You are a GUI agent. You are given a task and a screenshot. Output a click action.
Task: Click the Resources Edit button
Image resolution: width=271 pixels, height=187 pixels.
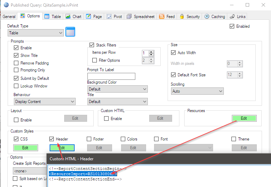coord(244,118)
